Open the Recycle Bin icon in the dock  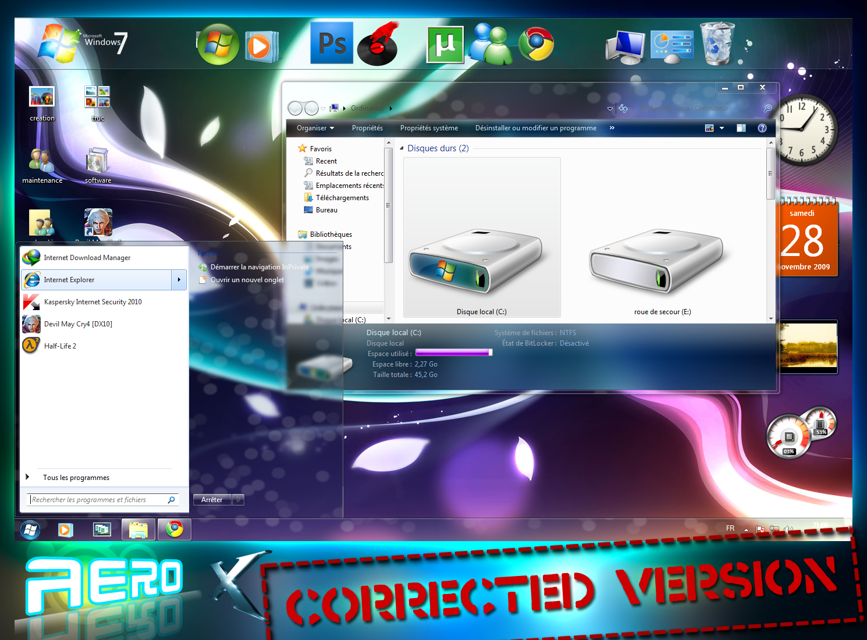point(717,43)
